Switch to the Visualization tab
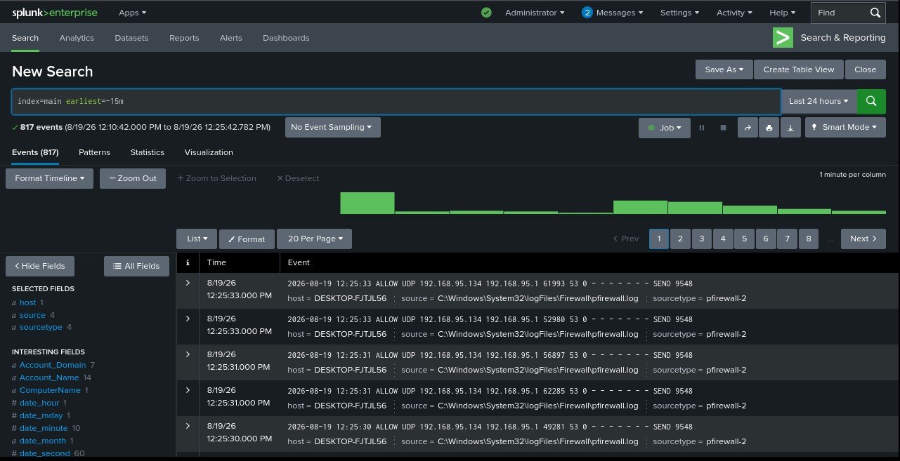This screenshot has height=461, width=900. 209,152
